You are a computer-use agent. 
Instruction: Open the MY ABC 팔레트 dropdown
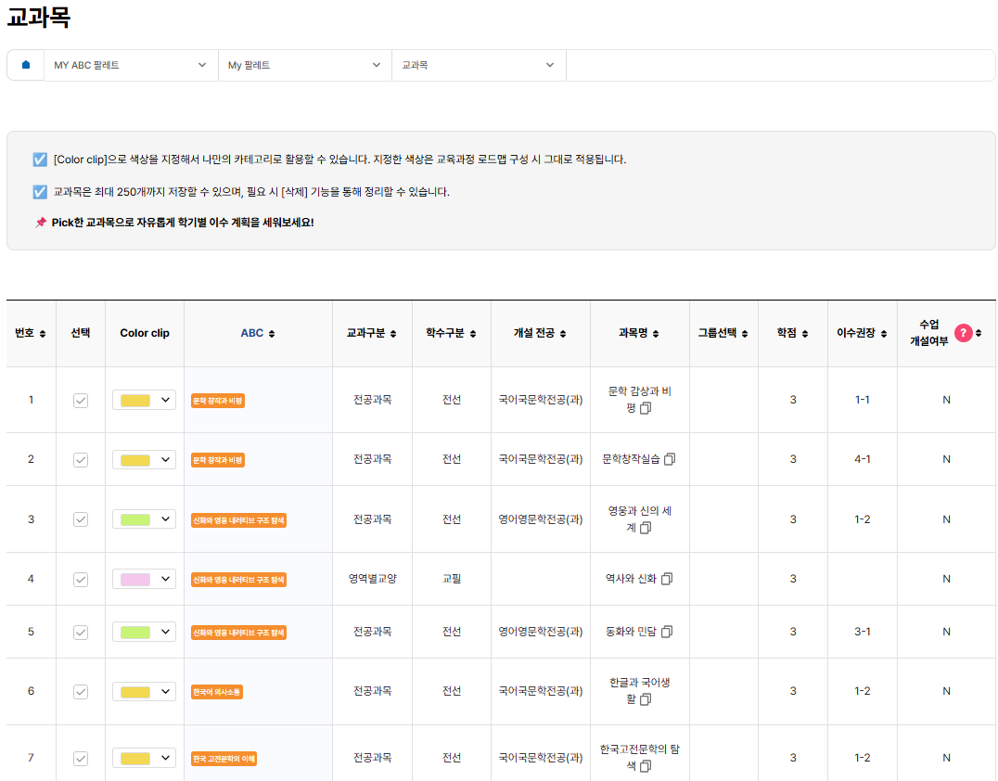(x=130, y=65)
